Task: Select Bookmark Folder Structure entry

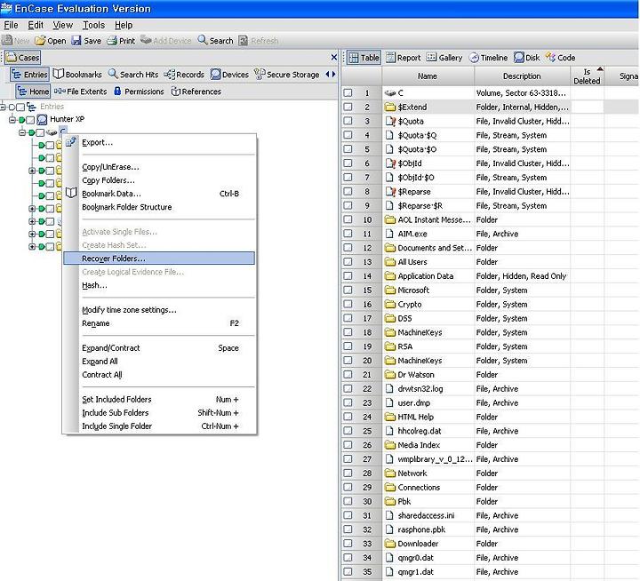Action: pos(159,207)
